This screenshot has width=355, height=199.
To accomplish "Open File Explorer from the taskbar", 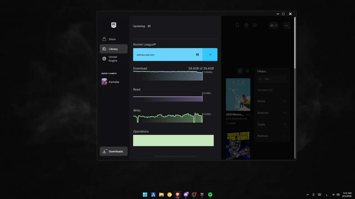I will point(161,195).
